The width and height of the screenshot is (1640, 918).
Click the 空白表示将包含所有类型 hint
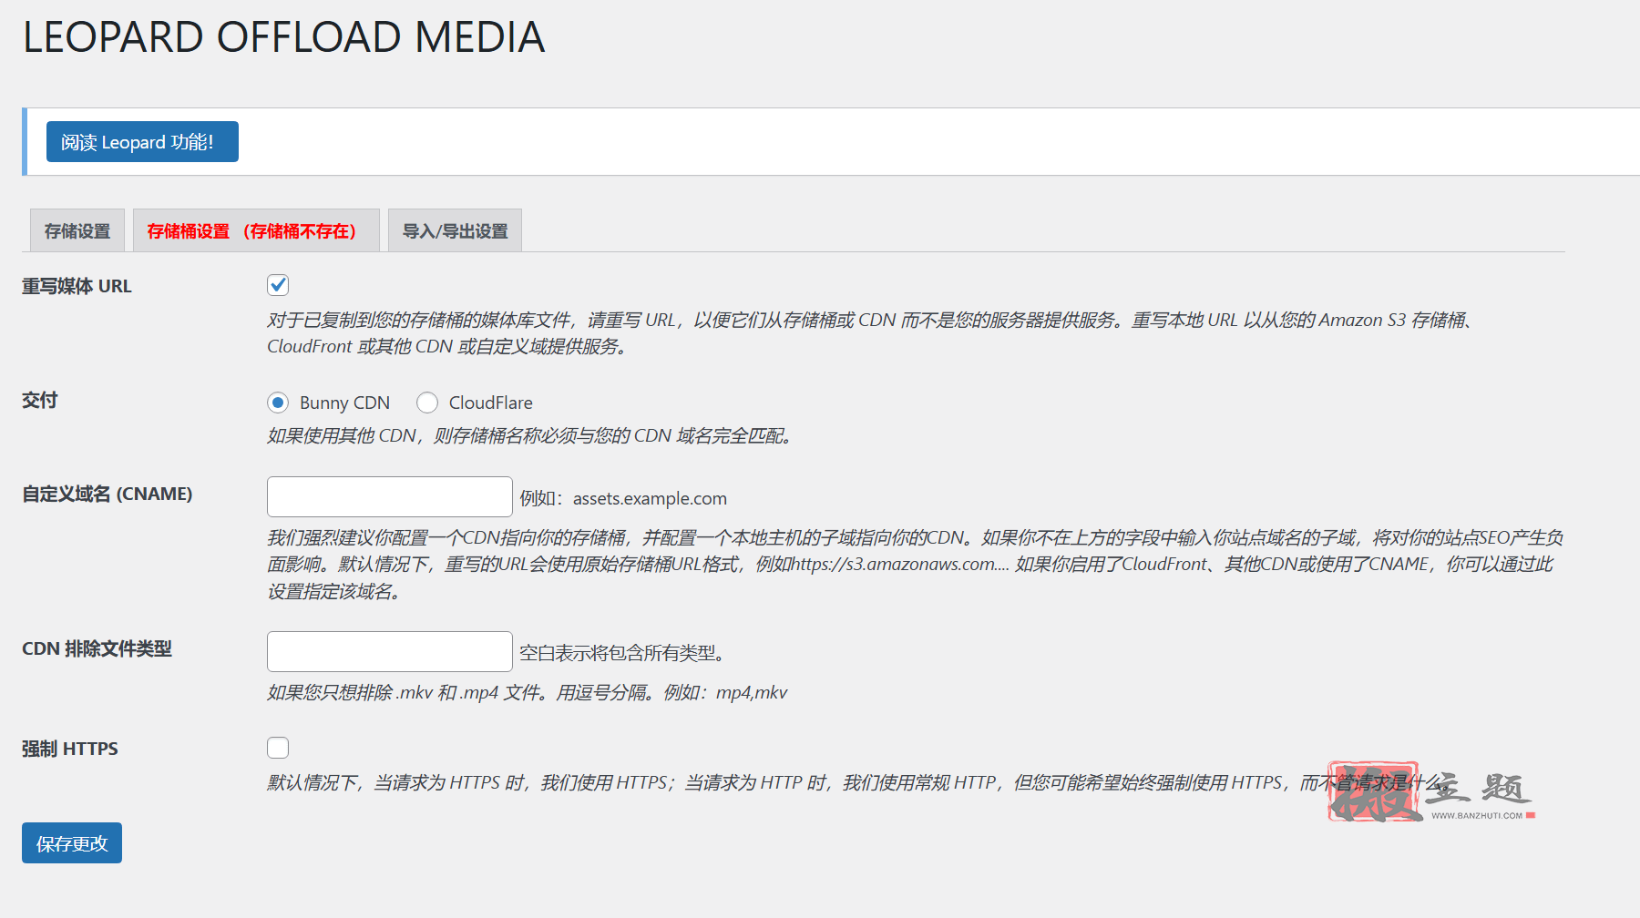622,653
